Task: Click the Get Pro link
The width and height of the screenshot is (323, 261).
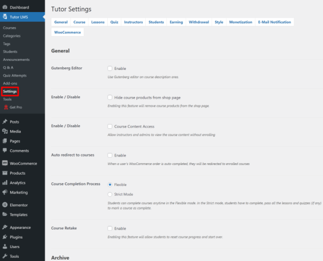Action: click(x=15, y=107)
